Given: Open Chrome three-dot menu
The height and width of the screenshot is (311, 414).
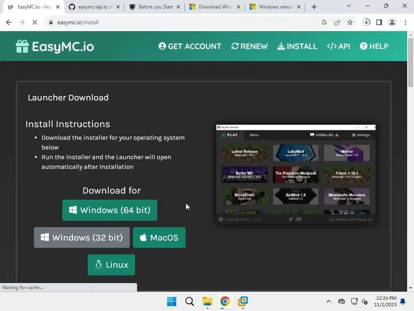Looking at the screenshot, I should [x=405, y=23].
